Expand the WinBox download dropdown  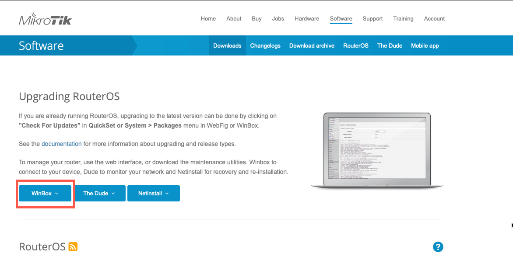[x=45, y=193]
